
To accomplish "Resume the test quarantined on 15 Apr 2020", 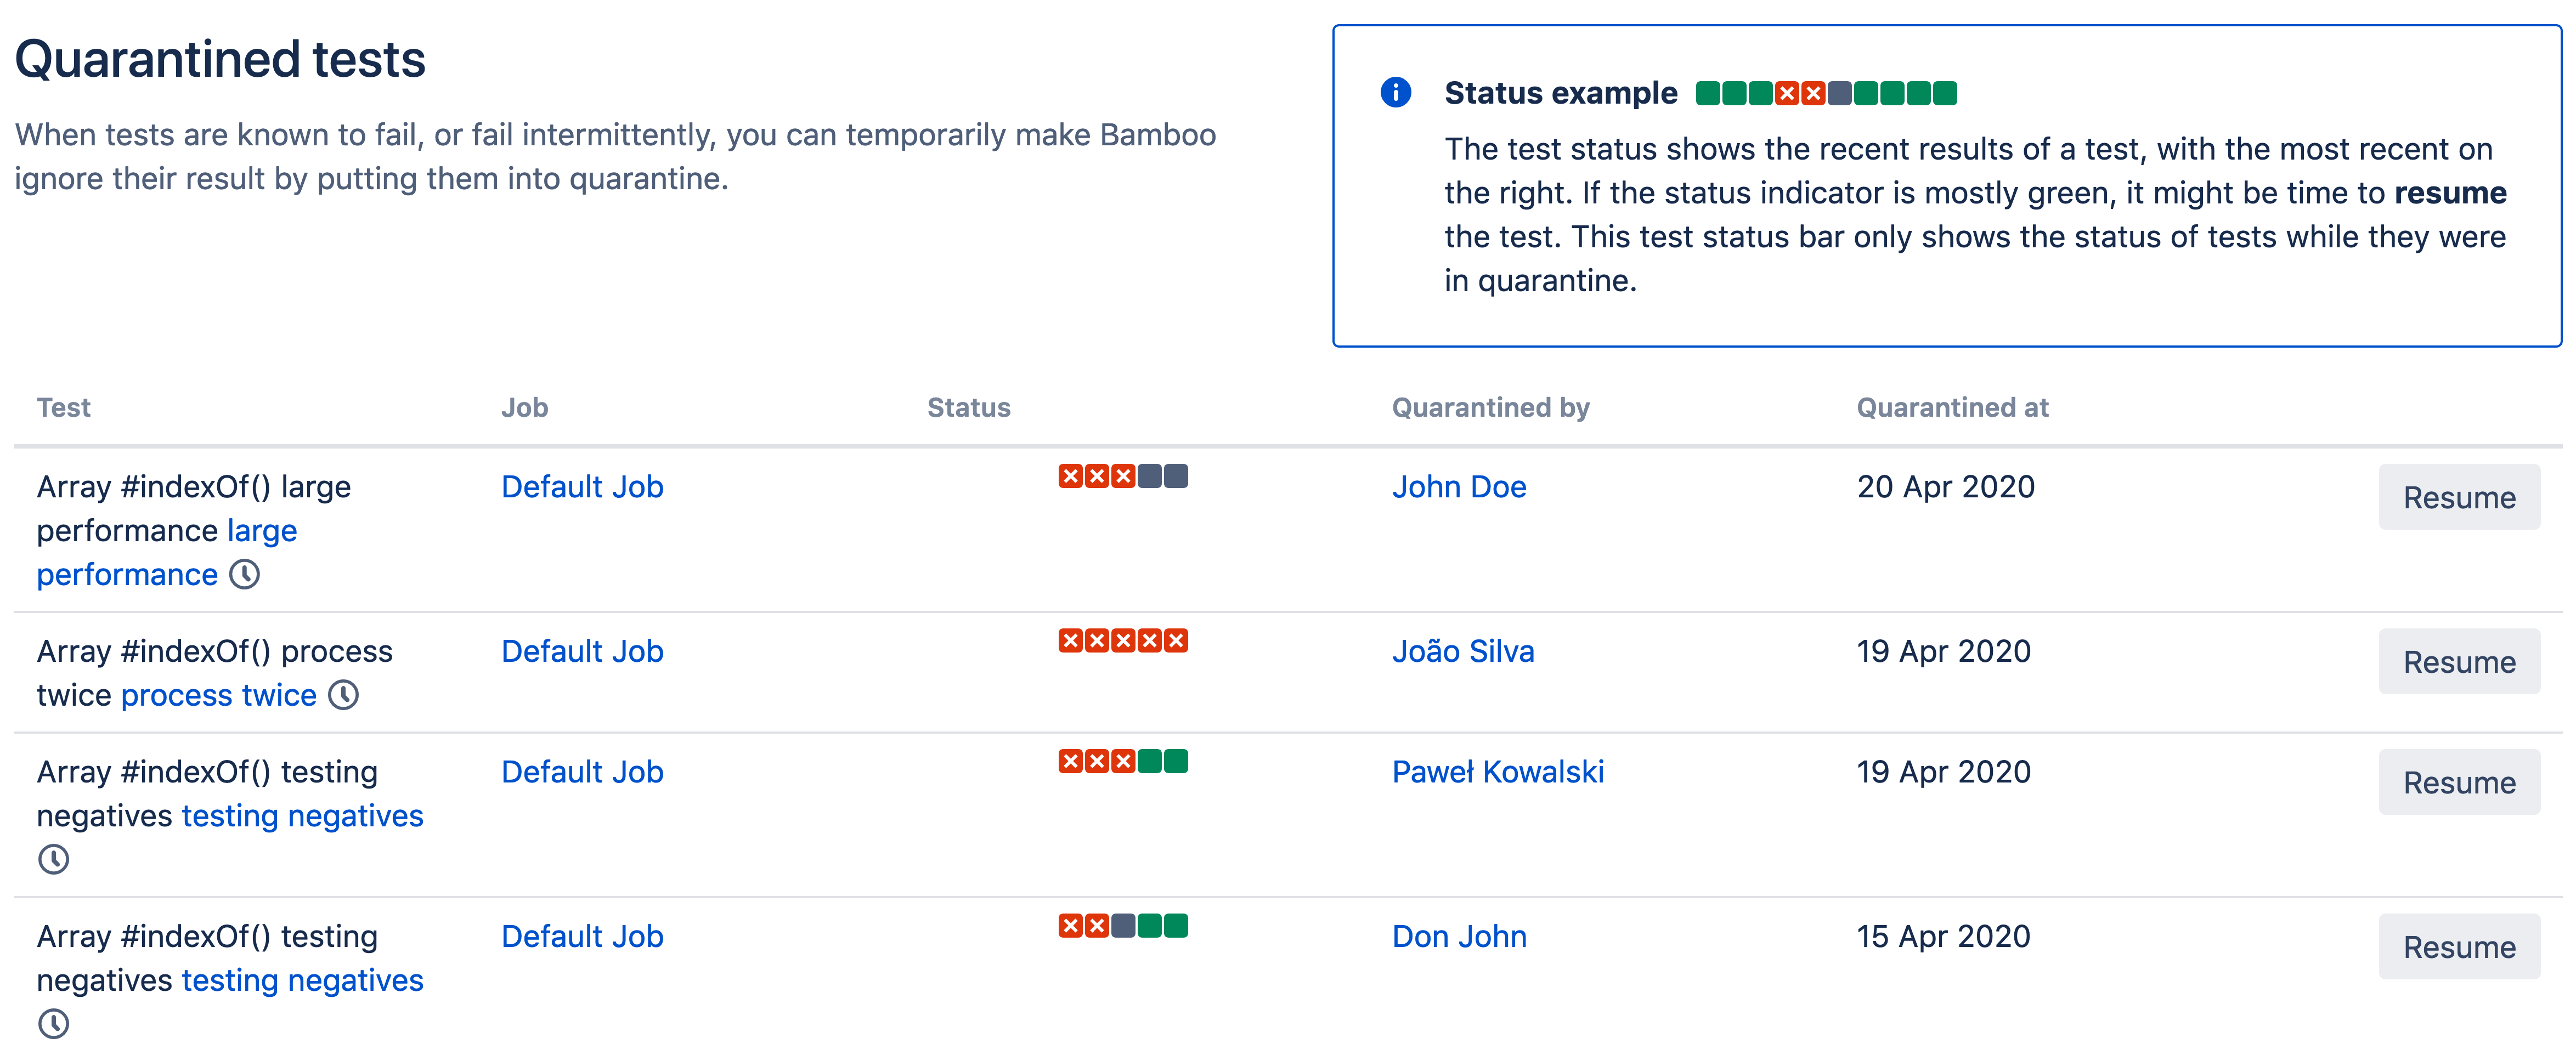I will pos(2458,946).
